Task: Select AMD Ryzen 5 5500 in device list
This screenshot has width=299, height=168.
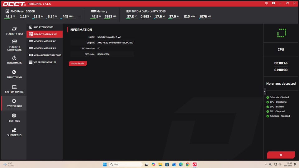Action: pyautogui.click(x=45, y=27)
